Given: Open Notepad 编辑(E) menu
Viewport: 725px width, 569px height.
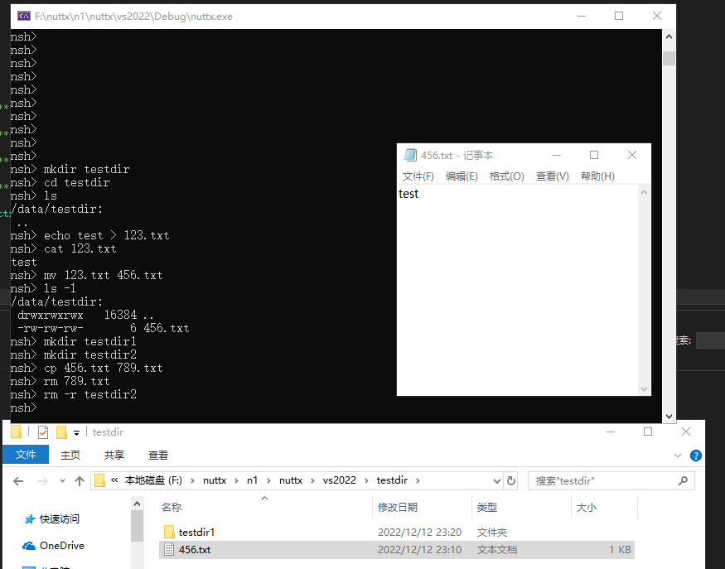Looking at the screenshot, I should 462,176.
